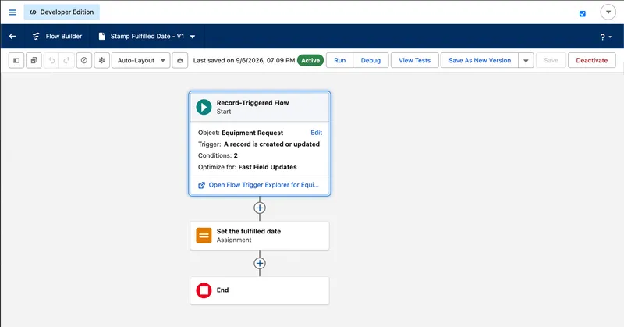Click the Conditions: 2 row
The height and width of the screenshot is (327, 624).
(x=218, y=155)
